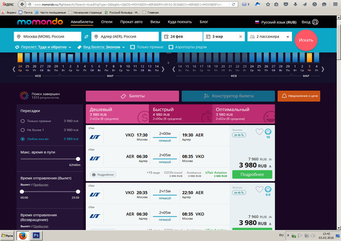Show +15 еще providers
341x241 pixels.
pos(153,173)
